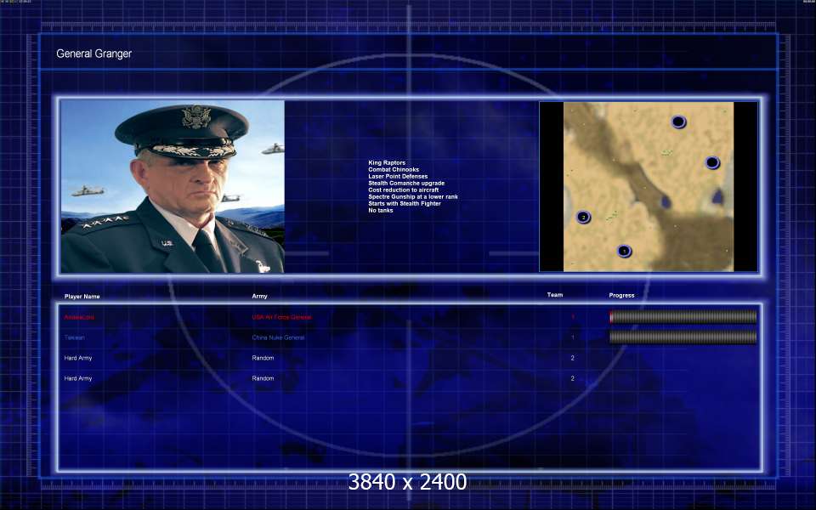This screenshot has height=510, width=816.
Task: Click the 'Stealth Comanche upgrade' trait line
Action: coord(406,184)
